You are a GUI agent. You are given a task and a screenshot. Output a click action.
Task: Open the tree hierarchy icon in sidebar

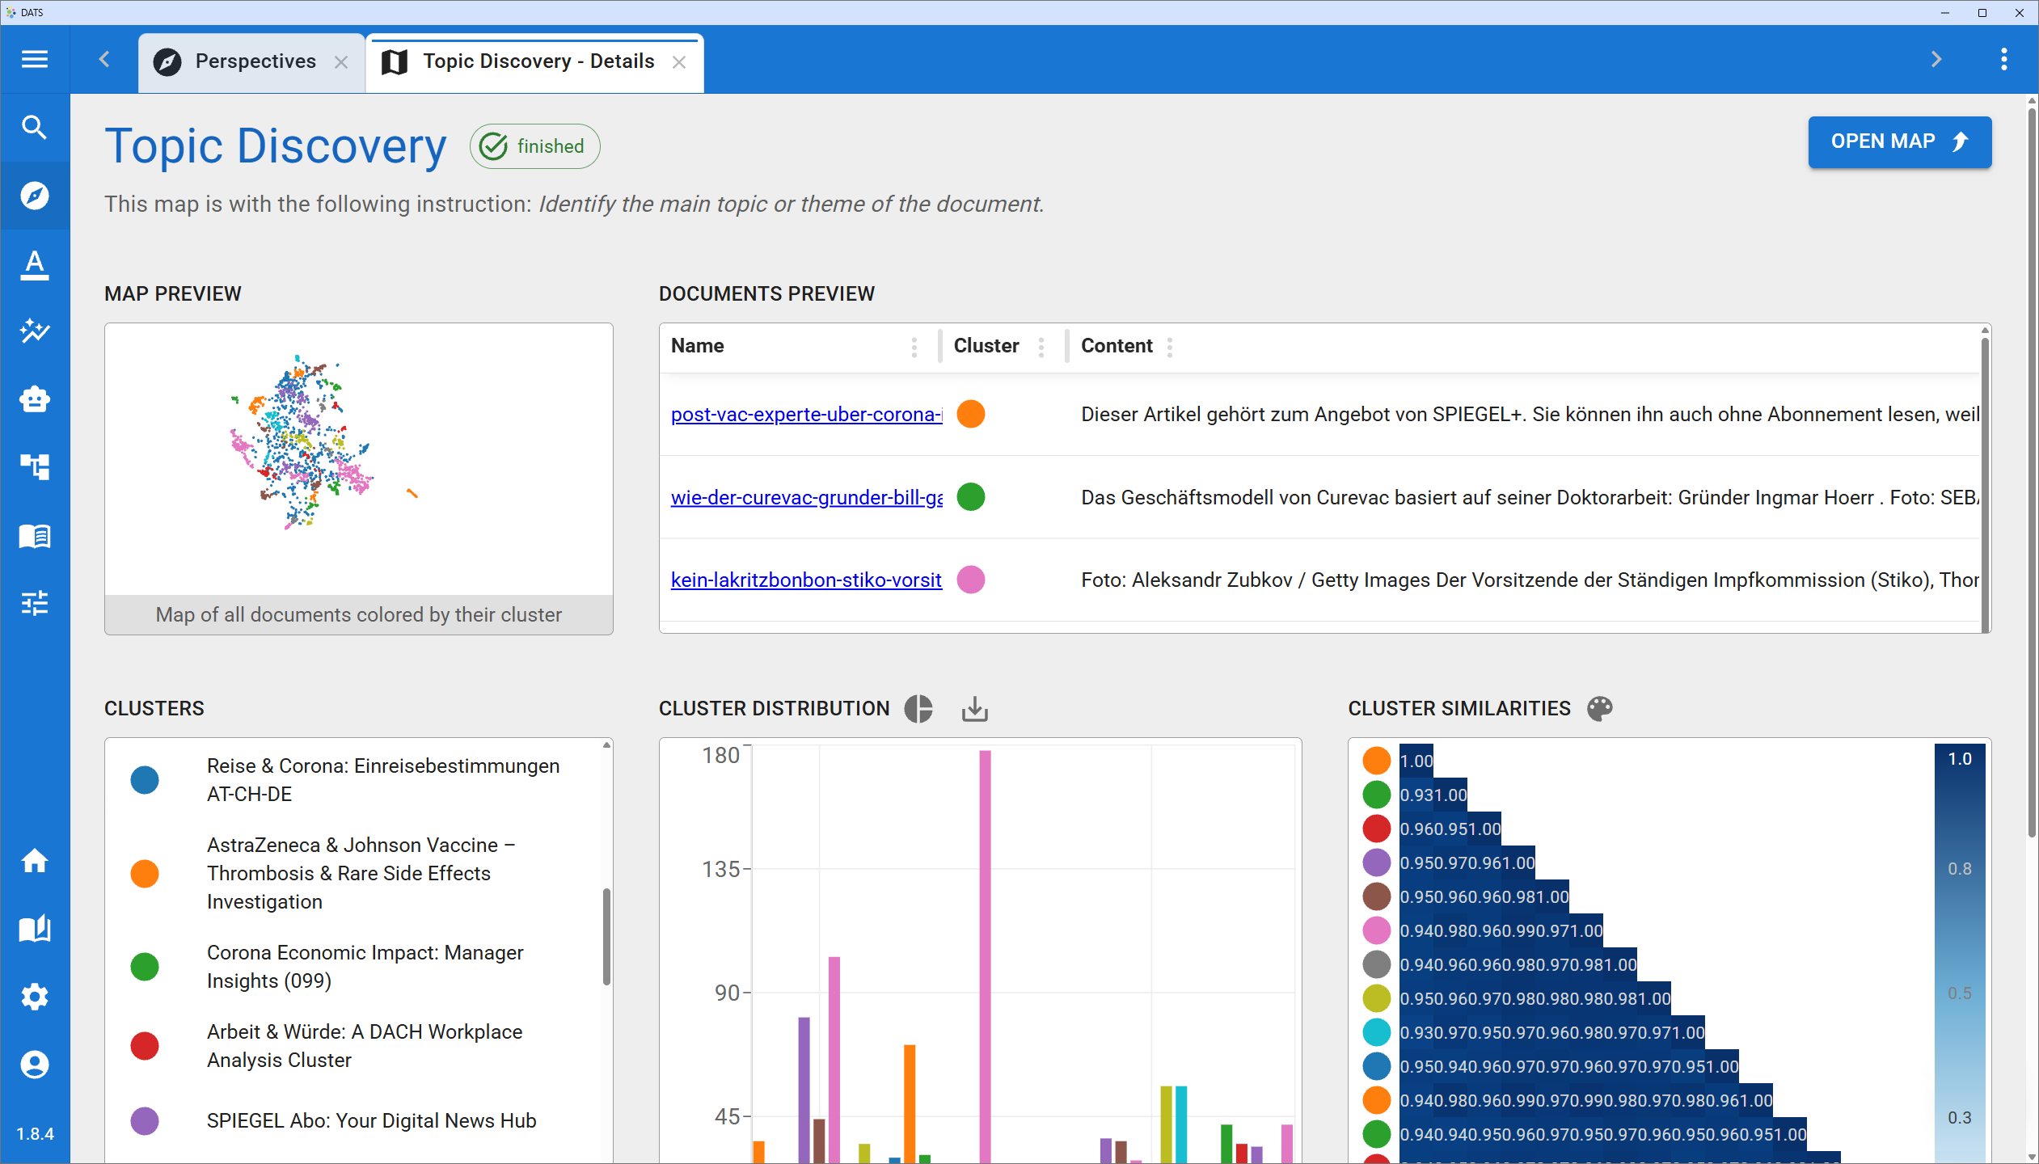(x=35, y=467)
